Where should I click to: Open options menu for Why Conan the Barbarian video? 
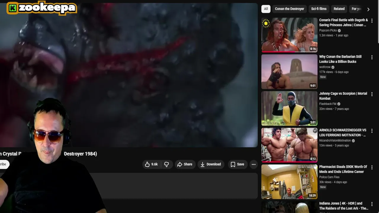click(372, 57)
